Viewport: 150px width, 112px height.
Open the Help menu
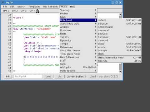coord(72,7)
